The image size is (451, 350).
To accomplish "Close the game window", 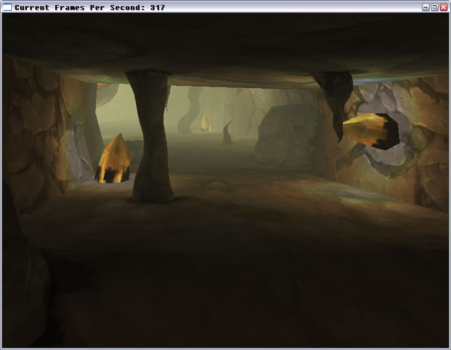I will pyautogui.click(x=444, y=7).
